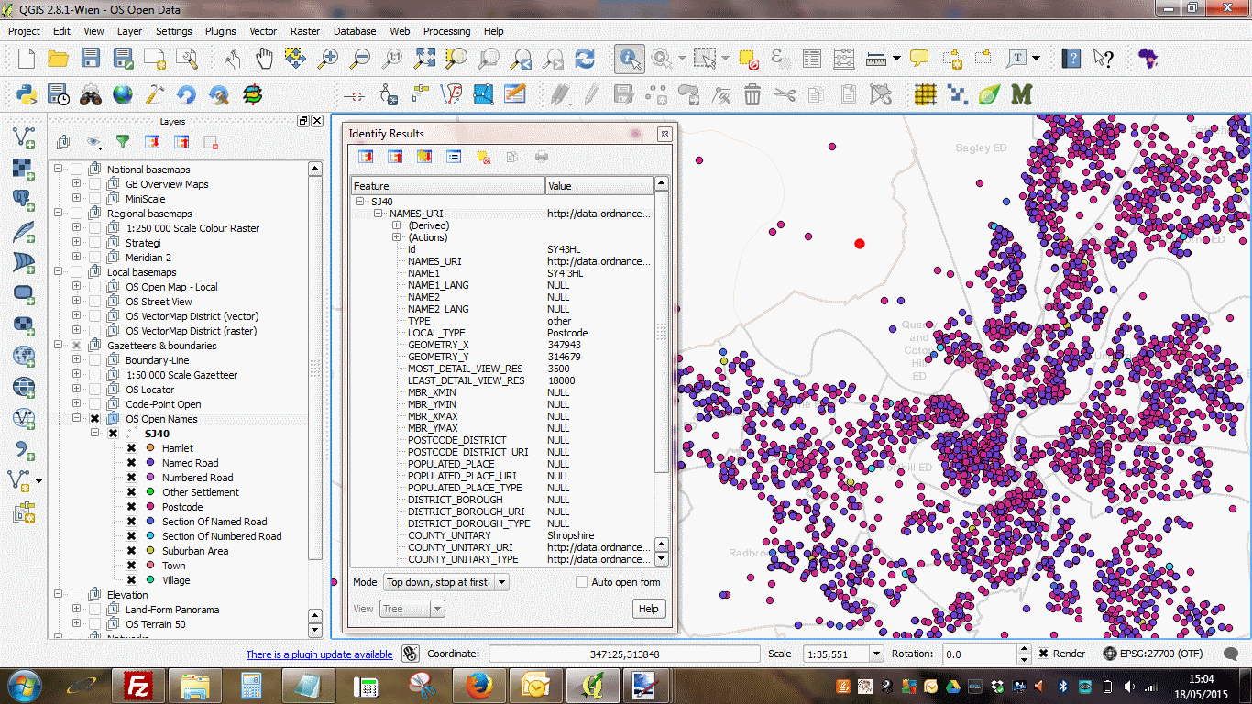Click the Feature column header
Viewport: 1252px width, 704px height.
[x=447, y=185]
